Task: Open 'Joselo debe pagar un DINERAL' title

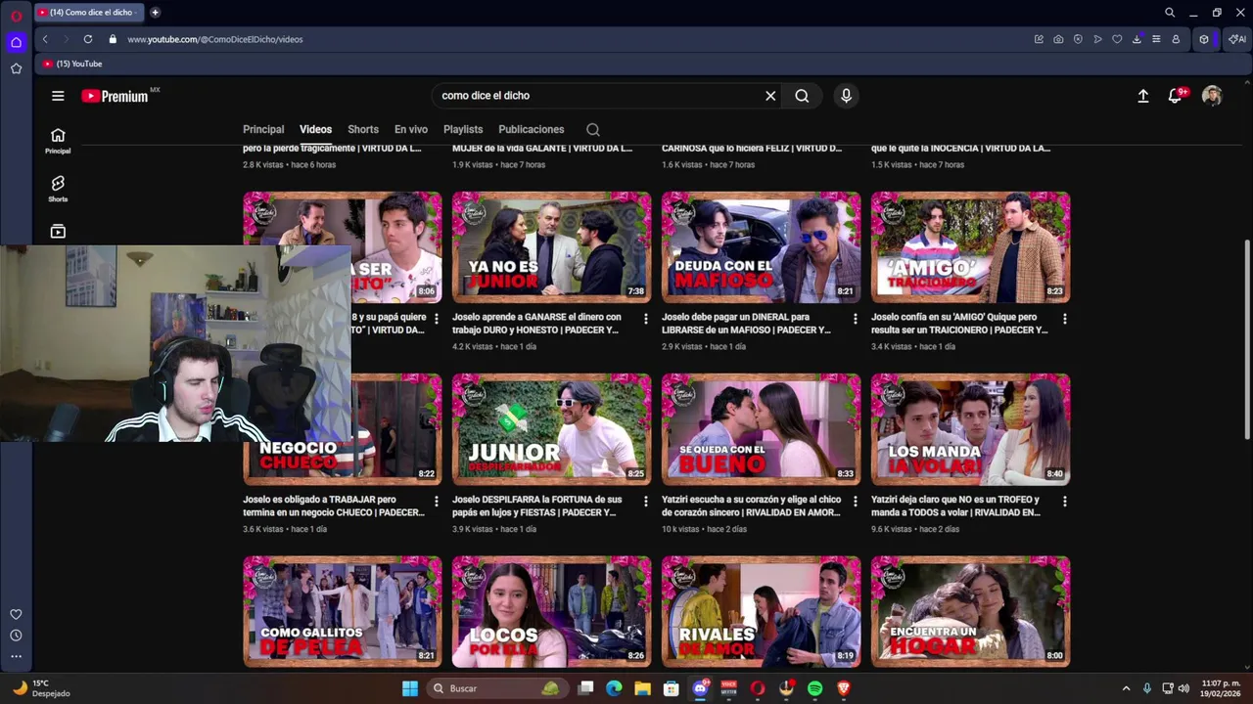Action: click(x=746, y=324)
